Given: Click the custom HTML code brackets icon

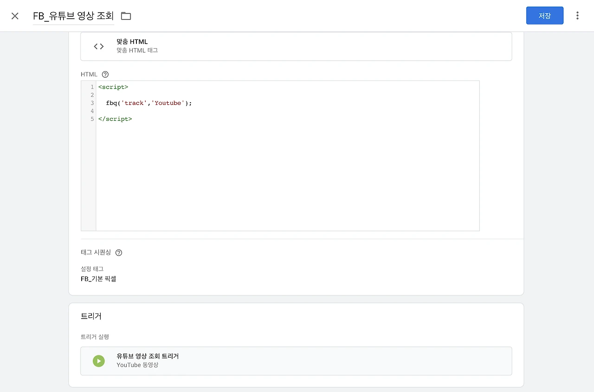Looking at the screenshot, I should (99, 46).
